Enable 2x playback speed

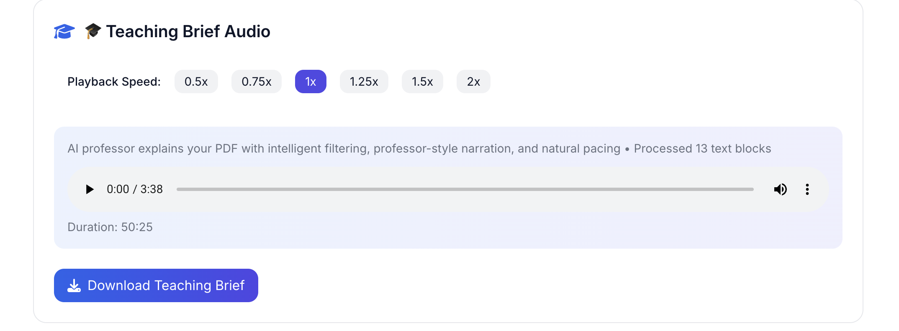[473, 81]
